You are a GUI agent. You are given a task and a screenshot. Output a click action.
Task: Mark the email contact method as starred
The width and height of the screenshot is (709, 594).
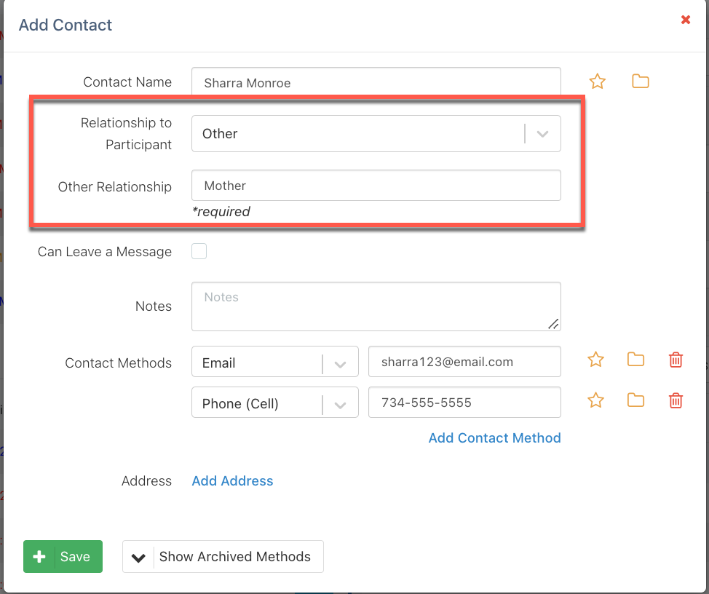[x=595, y=360]
